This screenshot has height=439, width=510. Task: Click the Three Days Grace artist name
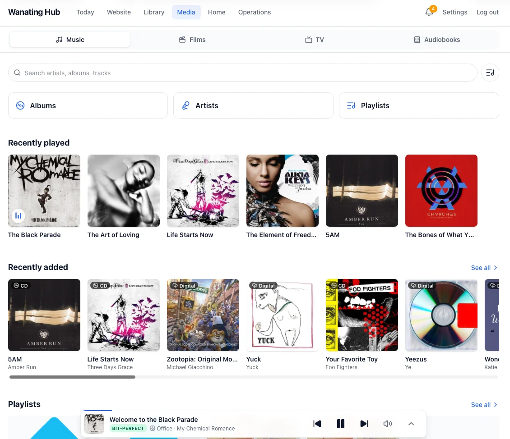coord(110,367)
